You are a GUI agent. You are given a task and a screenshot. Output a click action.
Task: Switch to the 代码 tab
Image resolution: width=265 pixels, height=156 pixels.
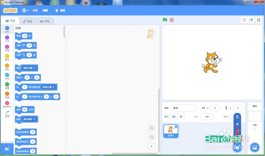tap(10, 21)
